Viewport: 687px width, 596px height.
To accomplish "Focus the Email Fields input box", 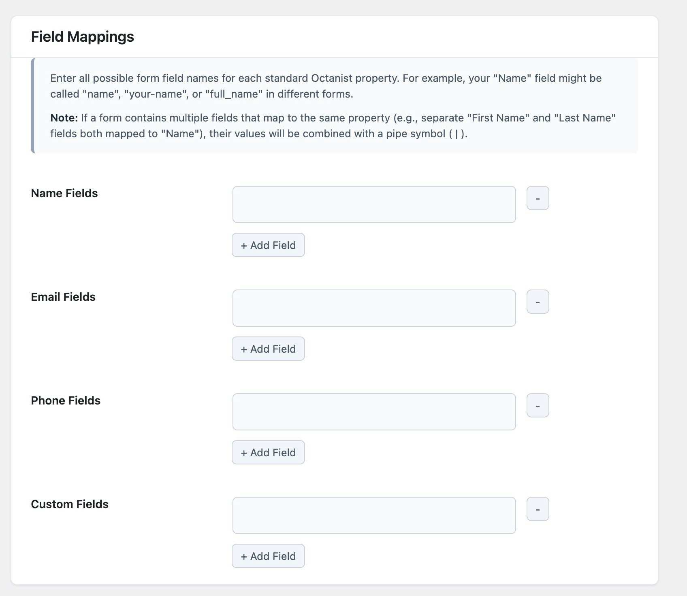I will [x=373, y=308].
